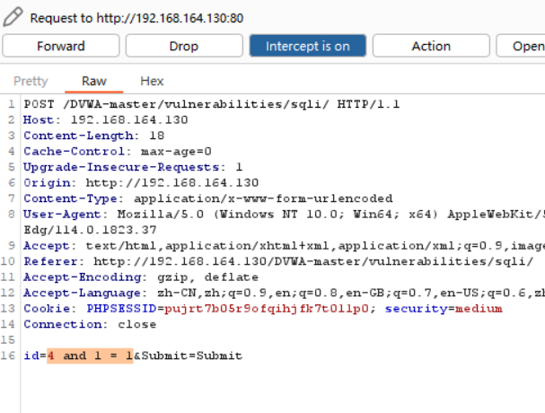Click the Connection header close value
The height and width of the screenshot is (413, 545).
(x=137, y=324)
